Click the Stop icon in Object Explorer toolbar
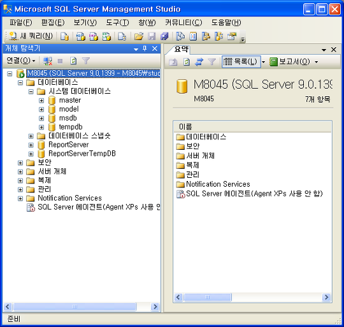The image size is (344, 327). click(x=60, y=61)
